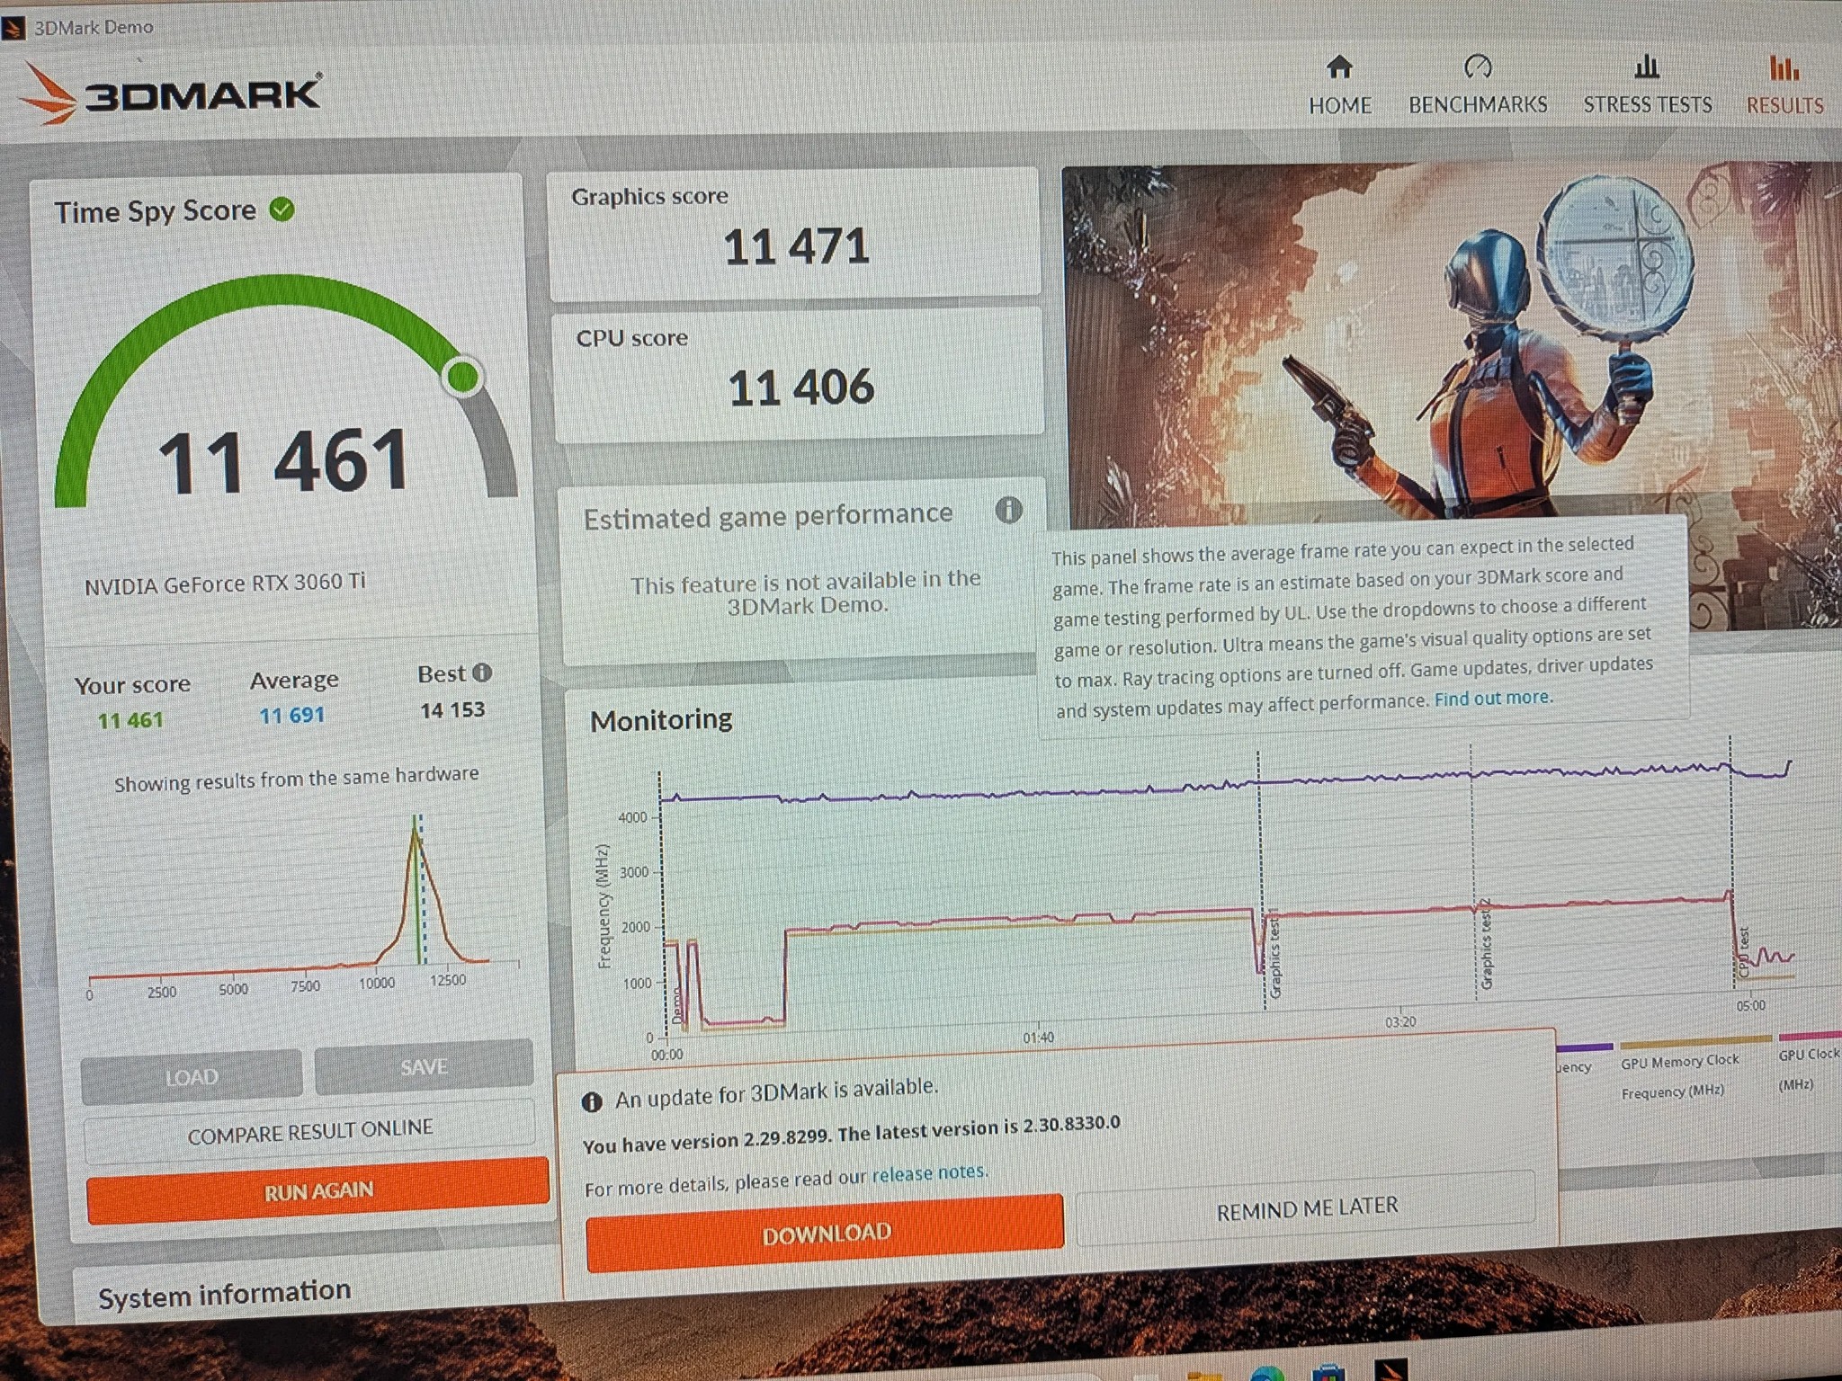
Task: Follow the 'Find out more' link
Action: [x=1493, y=699]
